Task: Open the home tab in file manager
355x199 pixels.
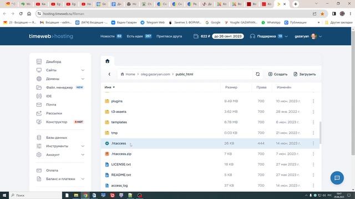Action: (x=107, y=61)
